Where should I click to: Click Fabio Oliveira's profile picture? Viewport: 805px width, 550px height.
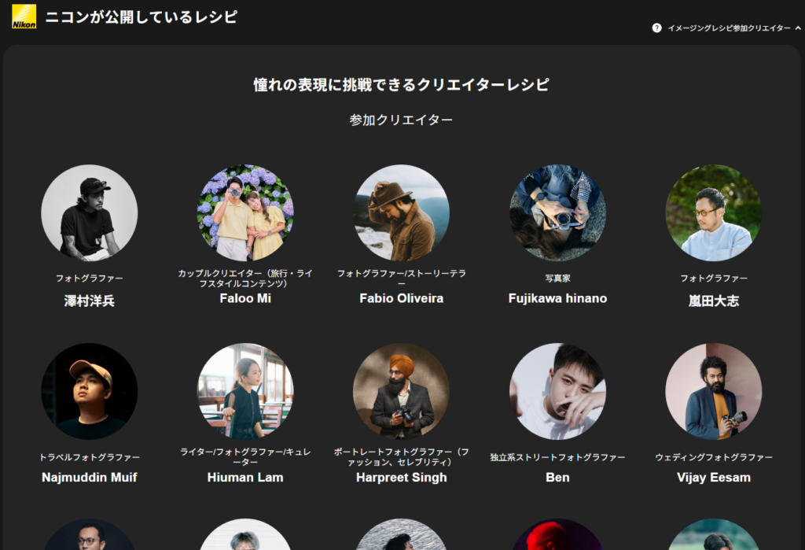(x=401, y=212)
